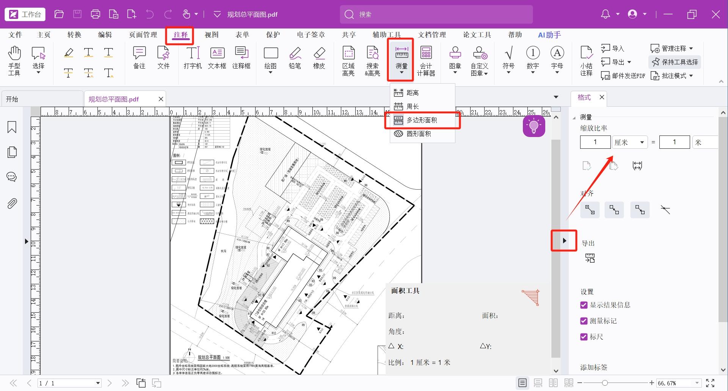This screenshot has width=728, height=391.
Task: Click the Keep Tool Selected button
Action: [x=675, y=62]
